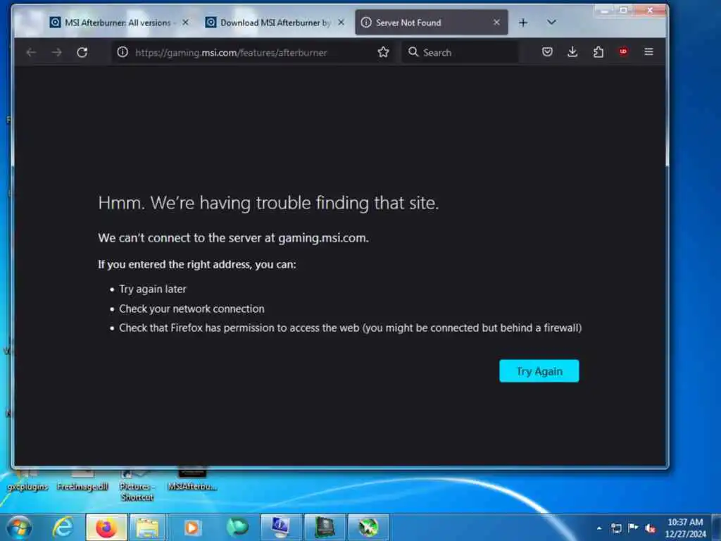This screenshot has height=541, width=721.
Task: Click 'Check your network connection' text
Action: [192, 309]
